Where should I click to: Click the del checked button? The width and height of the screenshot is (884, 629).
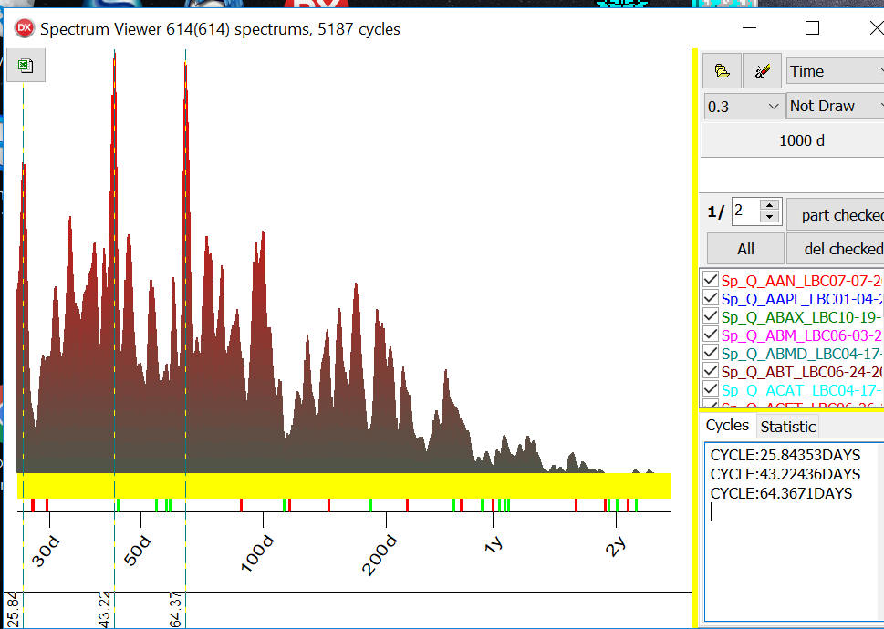(835, 249)
